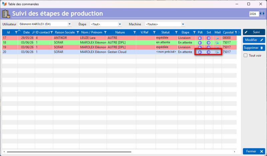
Task: Click AUTRE [DPL] in order 18 row
Action: tap(121, 42)
